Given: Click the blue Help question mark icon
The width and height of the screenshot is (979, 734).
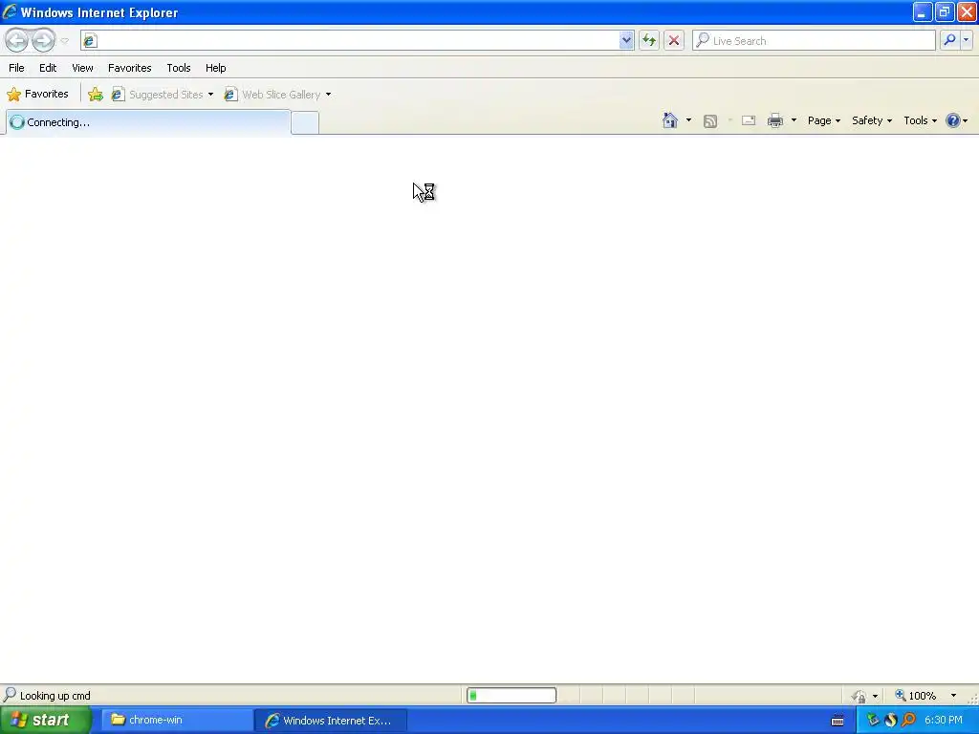Looking at the screenshot, I should (953, 120).
